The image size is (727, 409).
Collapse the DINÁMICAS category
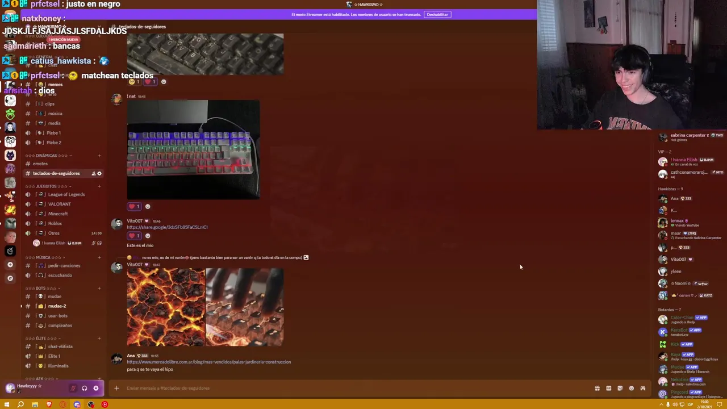49,156
